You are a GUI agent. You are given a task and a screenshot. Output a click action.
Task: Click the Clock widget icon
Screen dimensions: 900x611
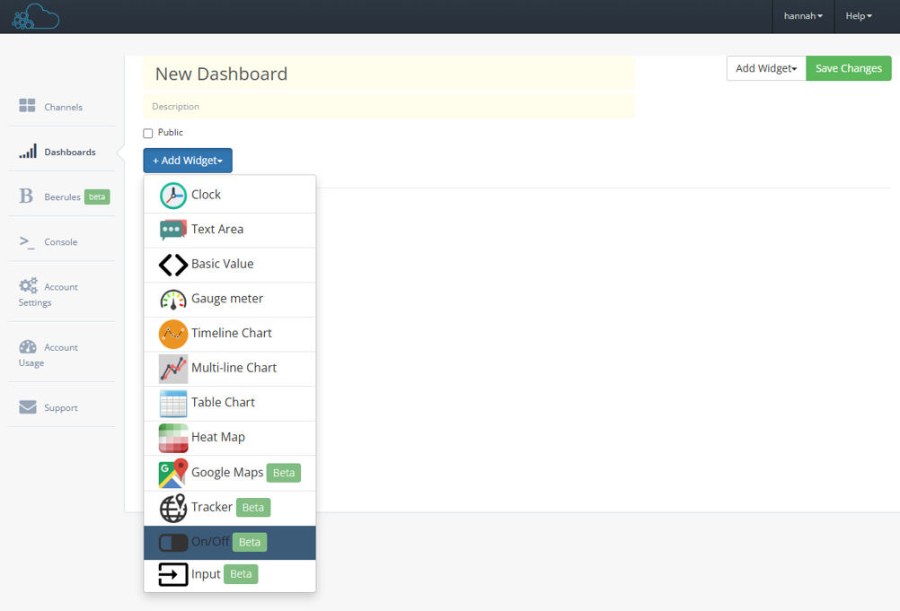pyautogui.click(x=172, y=196)
